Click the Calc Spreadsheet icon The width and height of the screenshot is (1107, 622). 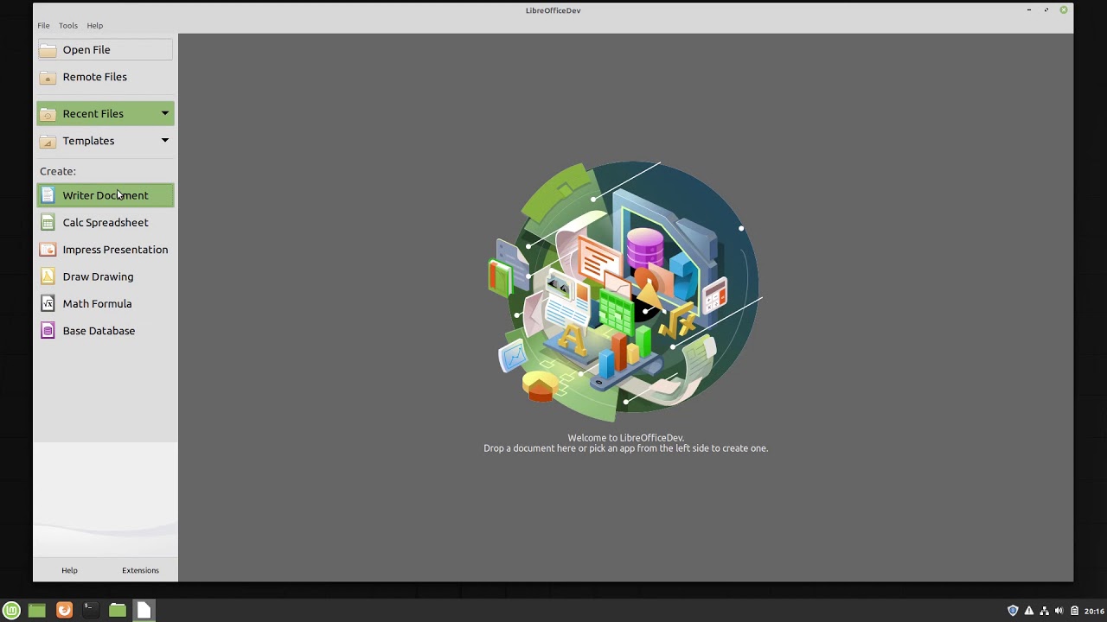(48, 223)
